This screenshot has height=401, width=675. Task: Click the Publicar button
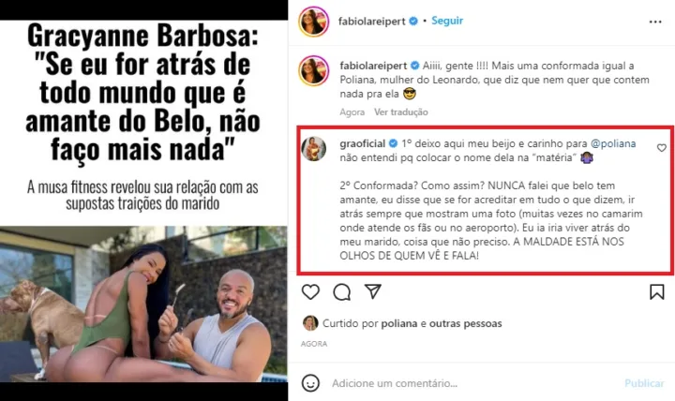point(644,383)
